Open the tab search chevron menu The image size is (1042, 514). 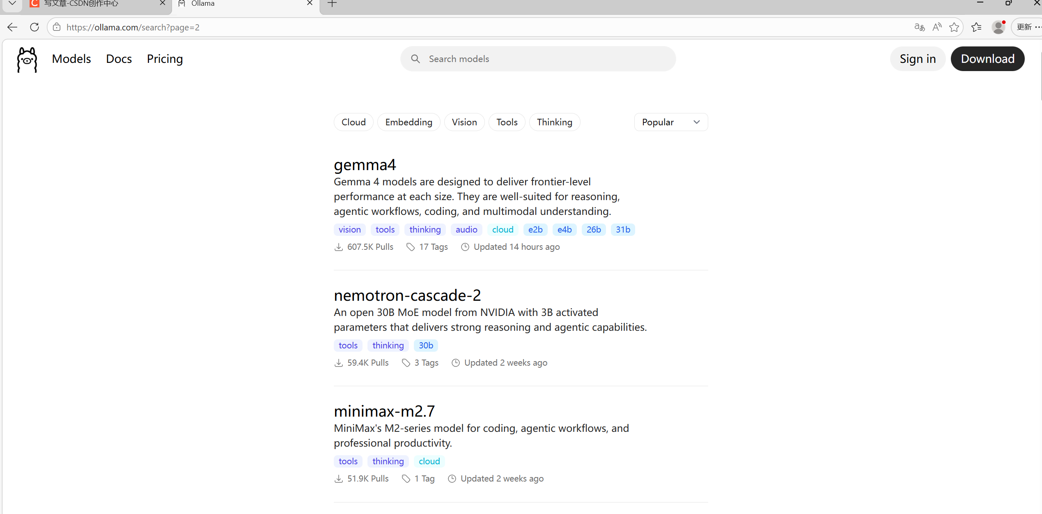coord(12,3)
